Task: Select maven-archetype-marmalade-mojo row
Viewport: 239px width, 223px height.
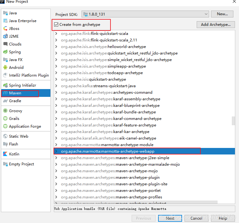Action: tap(144, 164)
